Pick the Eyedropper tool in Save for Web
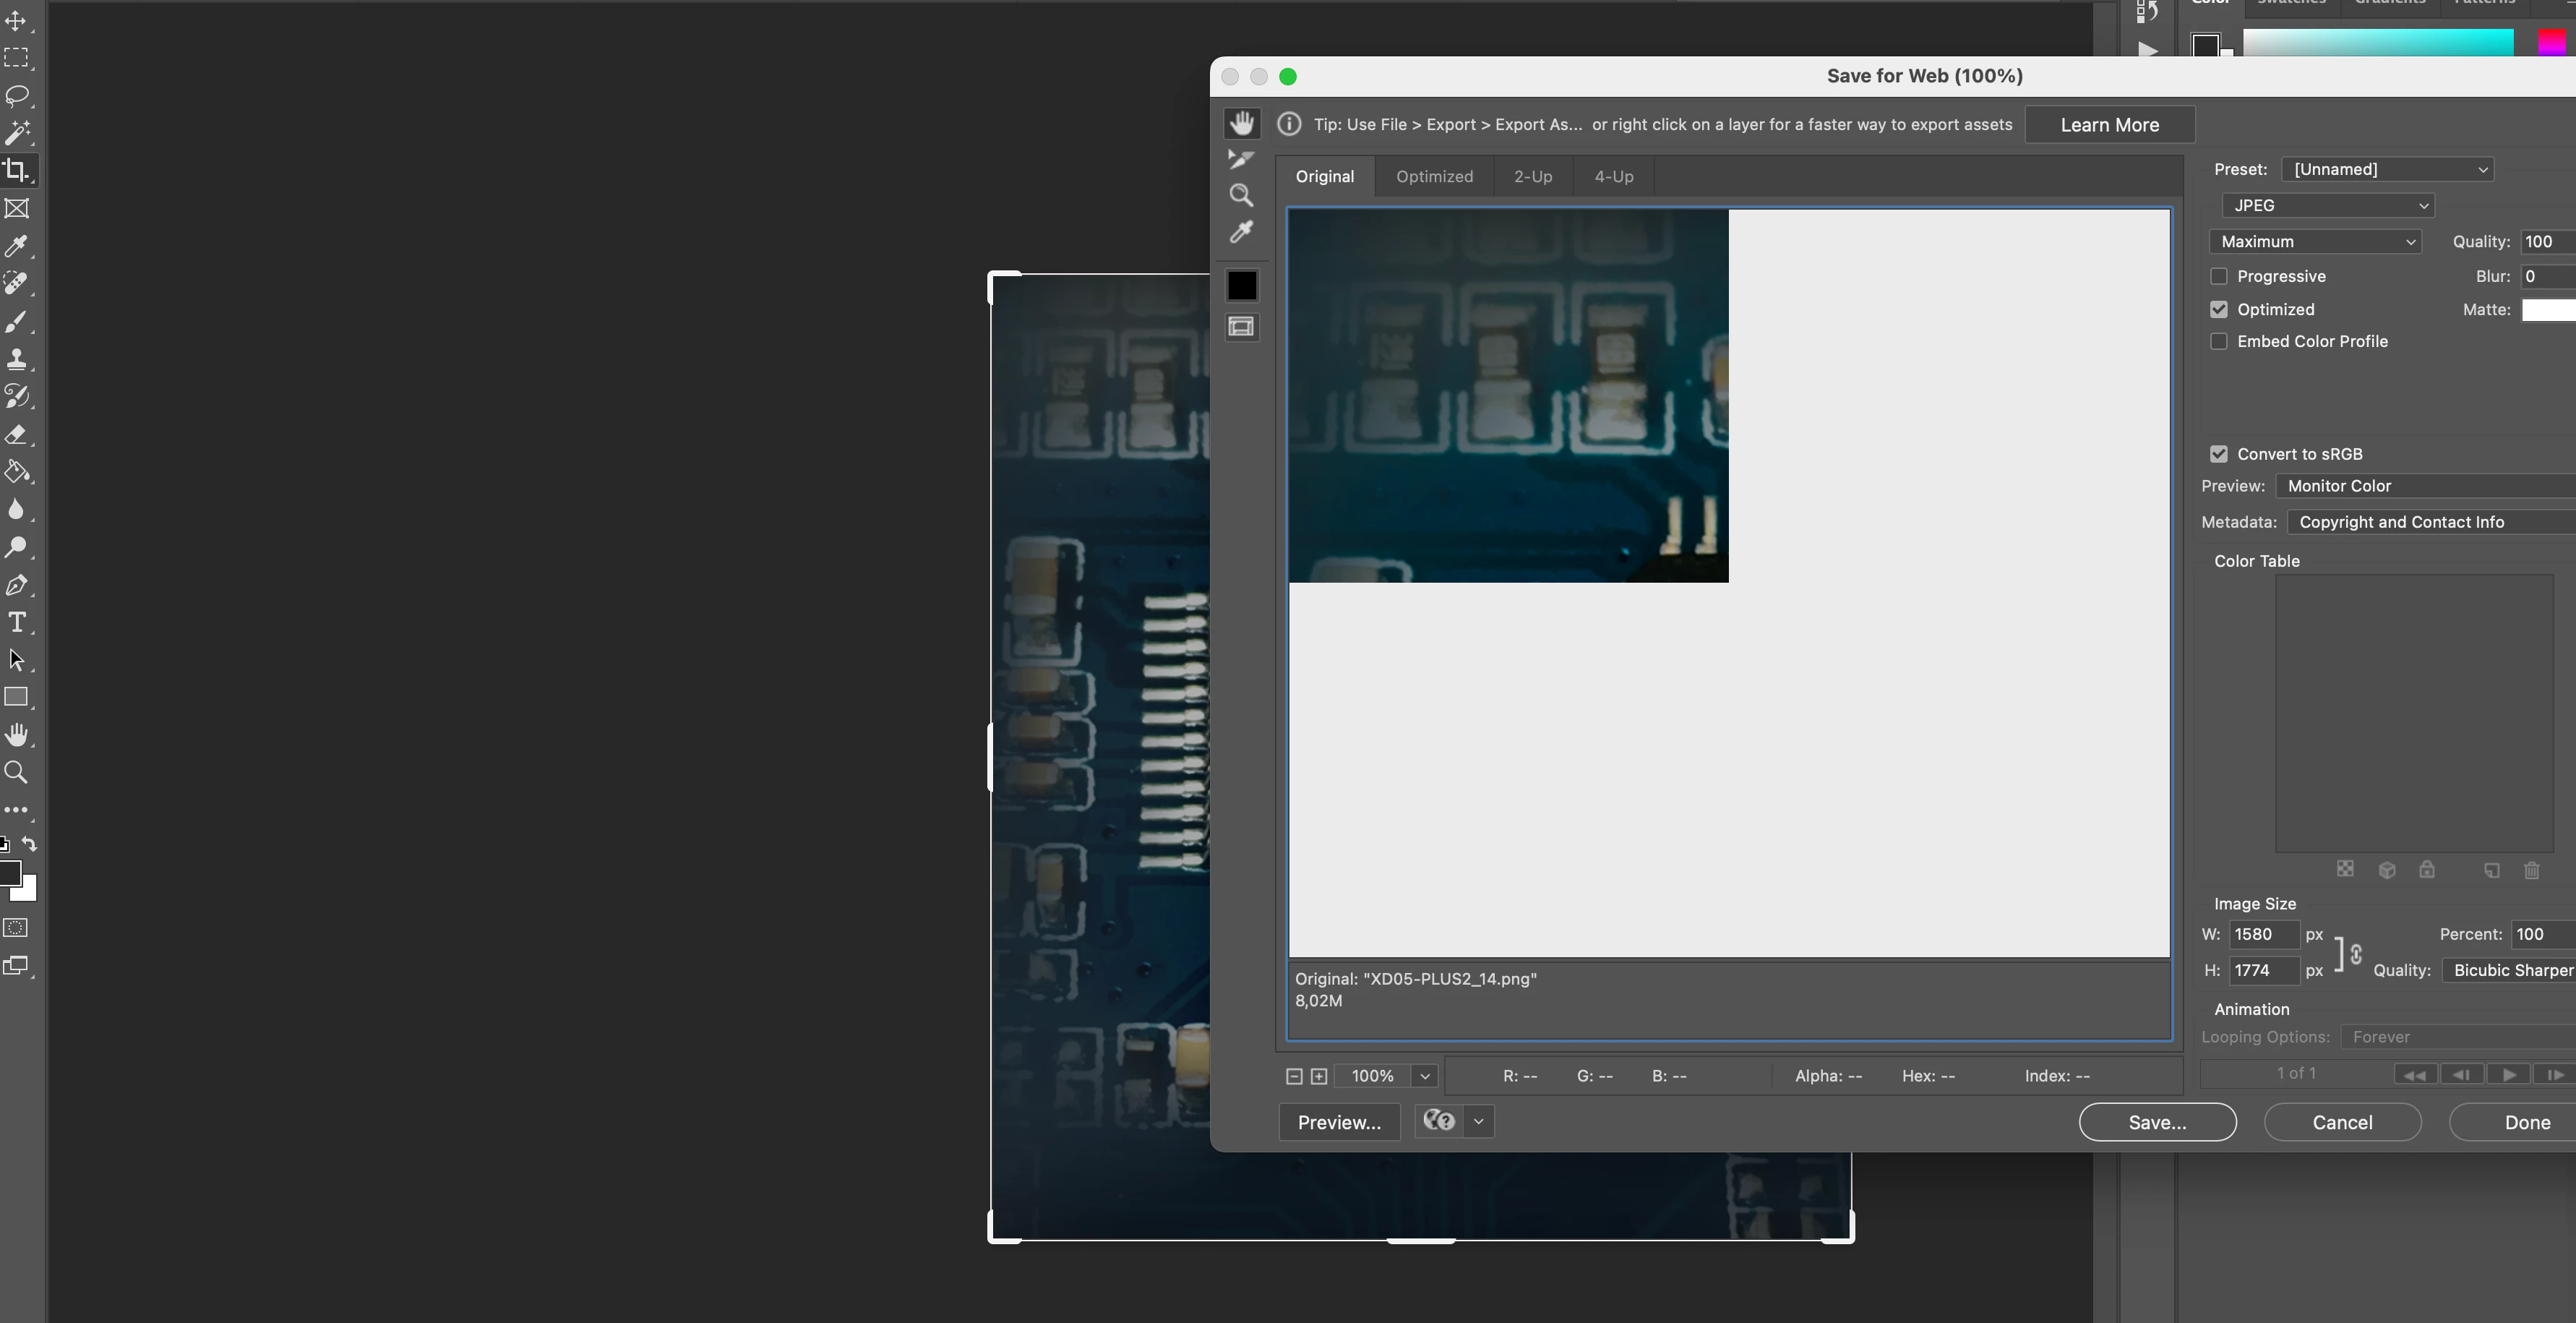This screenshot has width=2576, height=1323. 1241,232
